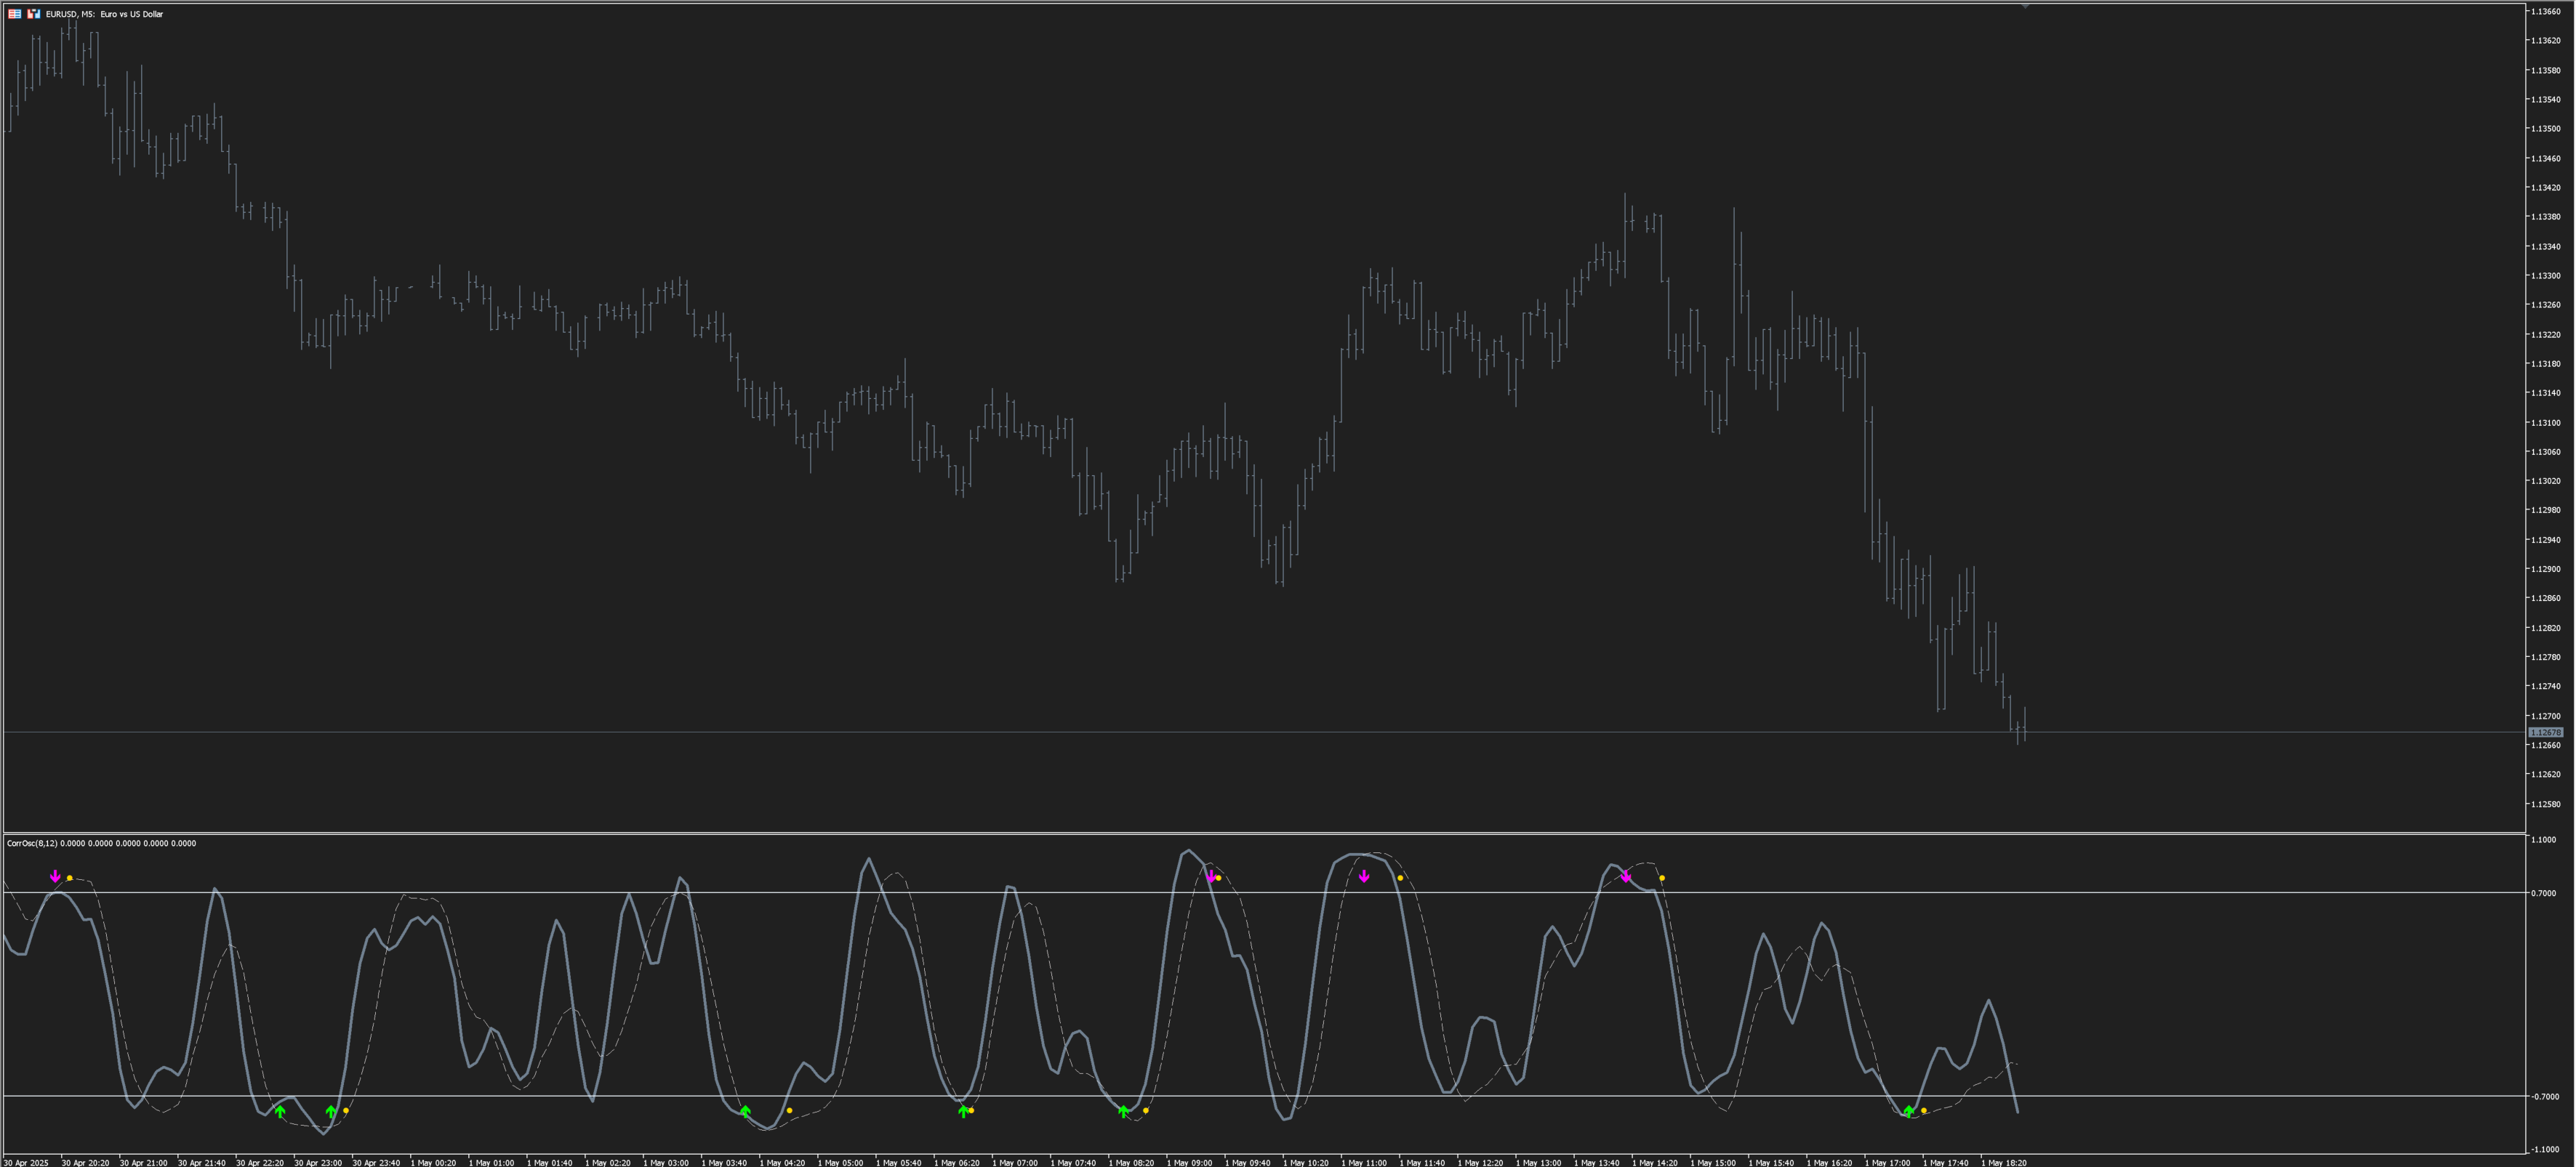This screenshot has height=1167, width=2576.
Task: Click the magenta arrow near 1 May 14:00
Action: (1626, 876)
